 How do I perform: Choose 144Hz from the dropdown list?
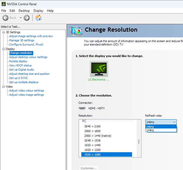[161, 130]
